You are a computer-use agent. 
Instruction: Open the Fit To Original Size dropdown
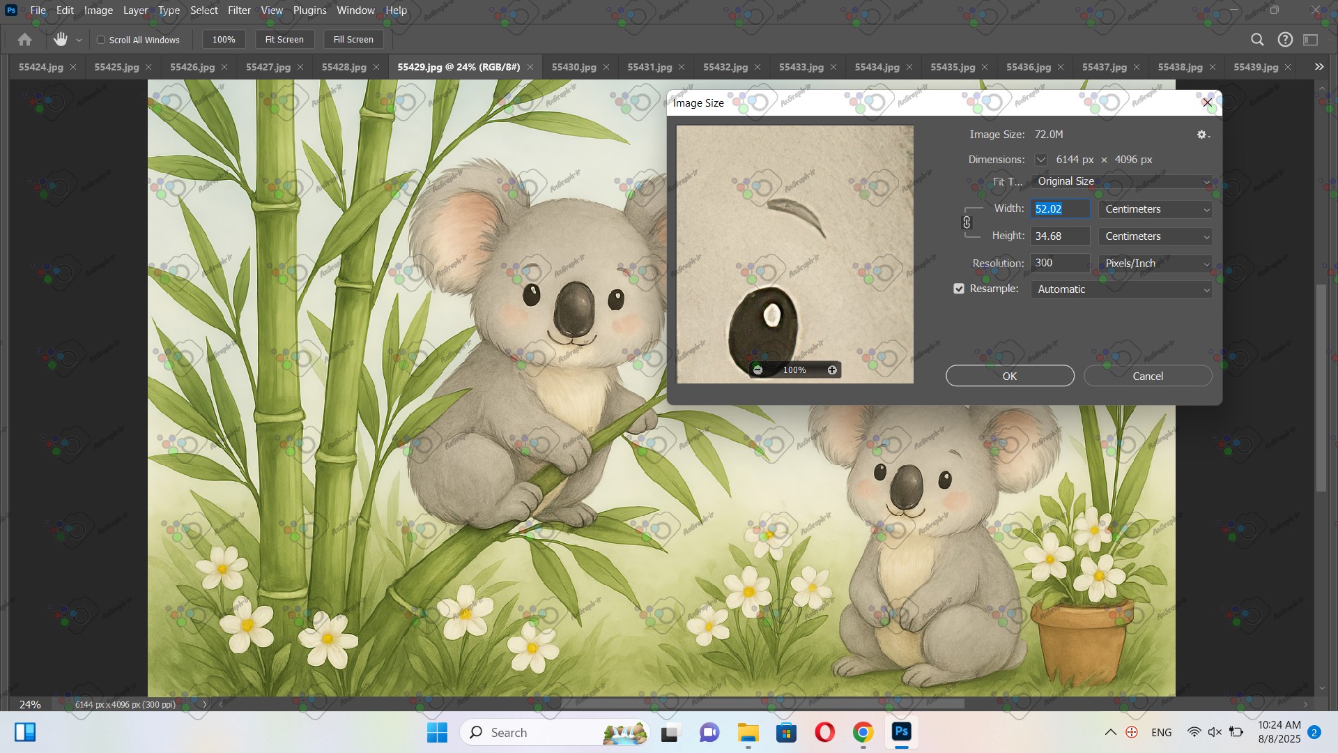(1121, 181)
